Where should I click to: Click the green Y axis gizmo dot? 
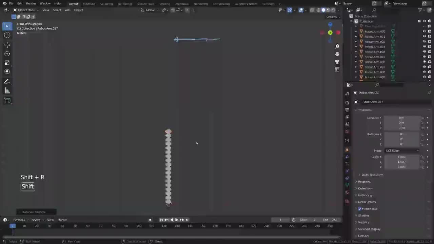tap(330, 33)
